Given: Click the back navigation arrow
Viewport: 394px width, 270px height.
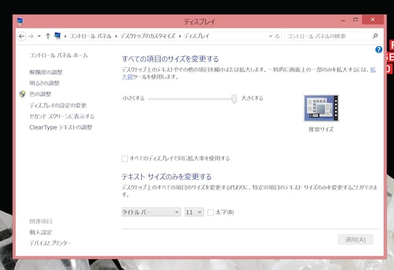Looking at the screenshot, I should coord(22,36).
